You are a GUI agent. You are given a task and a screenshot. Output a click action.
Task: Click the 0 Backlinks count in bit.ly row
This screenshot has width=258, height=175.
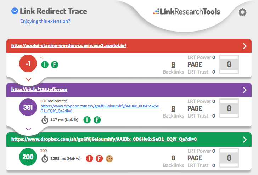pyautogui.click(x=173, y=108)
